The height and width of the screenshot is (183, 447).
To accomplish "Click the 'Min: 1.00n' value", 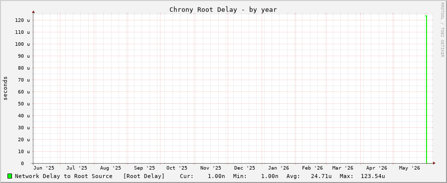I will coord(256,176).
